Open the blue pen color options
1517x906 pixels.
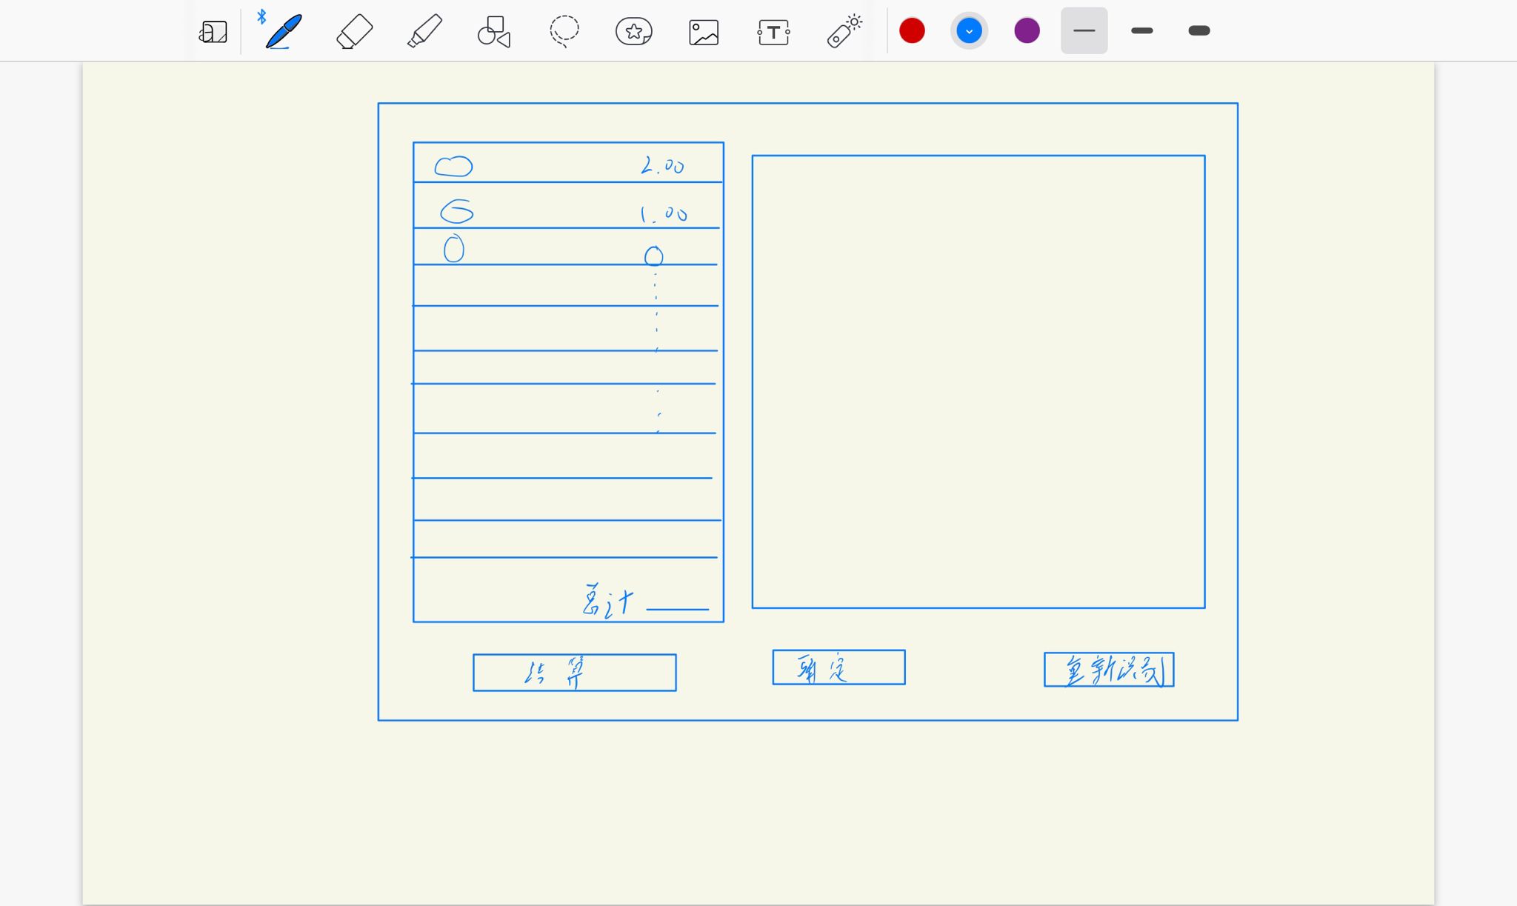coord(969,30)
